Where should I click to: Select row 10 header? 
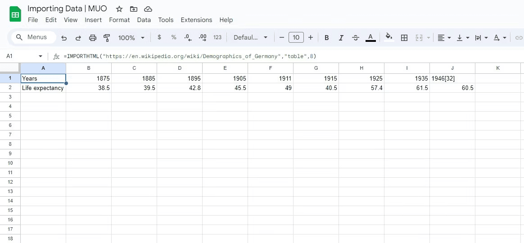10,163
